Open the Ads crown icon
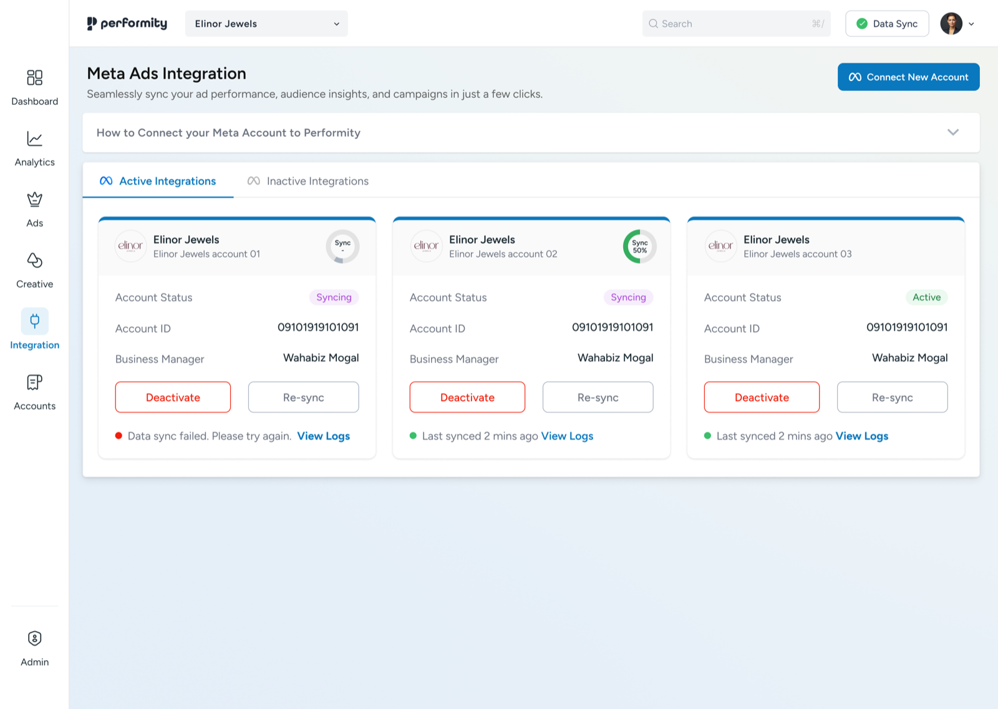The width and height of the screenshot is (998, 709). click(34, 200)
